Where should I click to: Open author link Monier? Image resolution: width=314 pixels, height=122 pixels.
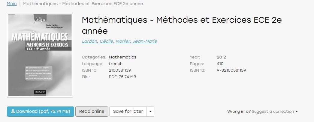(123, 41)
